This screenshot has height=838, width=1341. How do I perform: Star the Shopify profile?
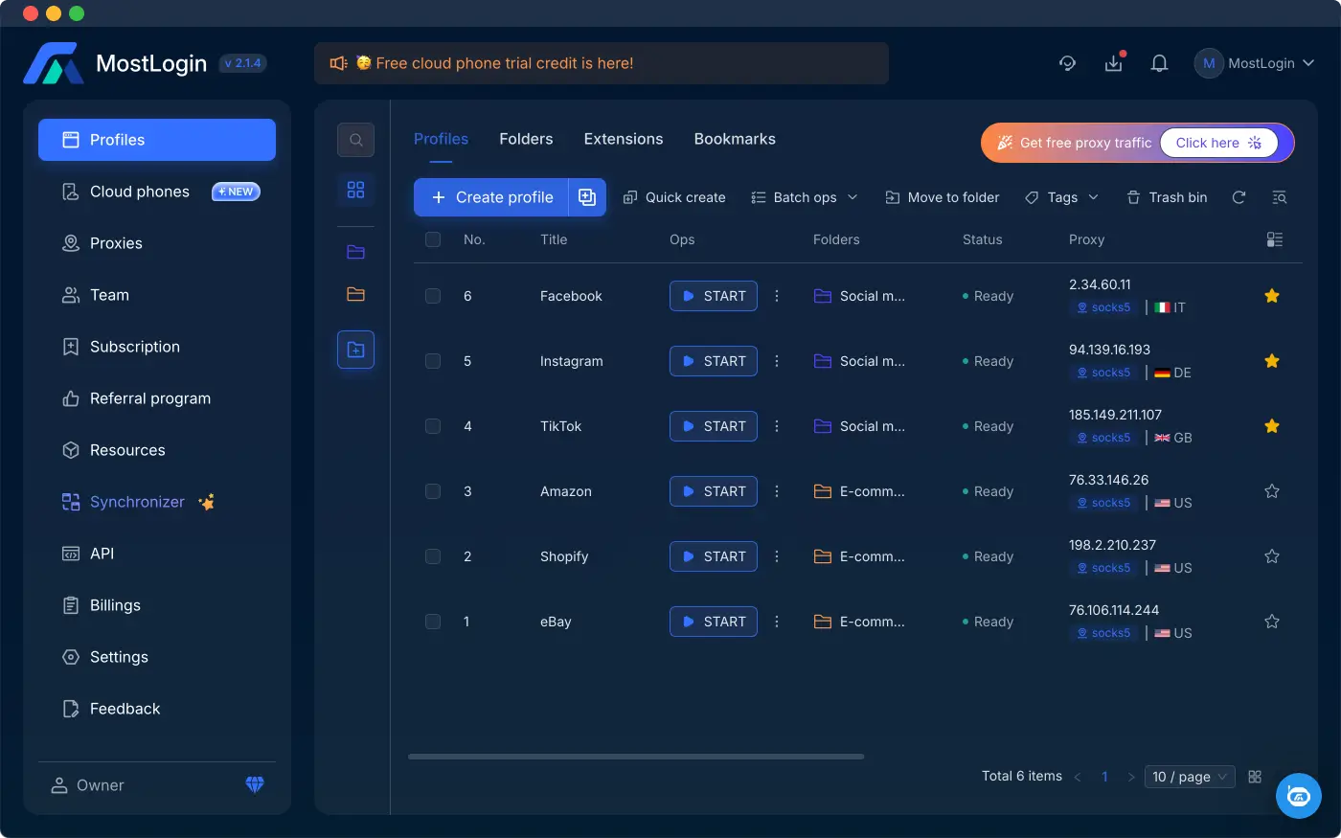coord(1272,556)
